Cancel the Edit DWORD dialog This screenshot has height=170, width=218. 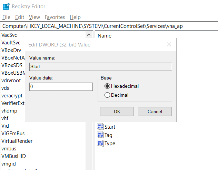(155, 111)
